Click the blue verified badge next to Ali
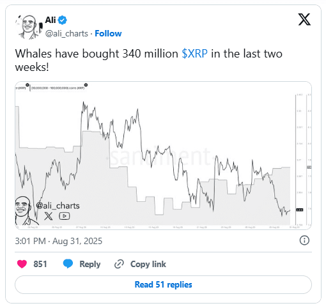 pyautogui.click(x=63, y=20)
